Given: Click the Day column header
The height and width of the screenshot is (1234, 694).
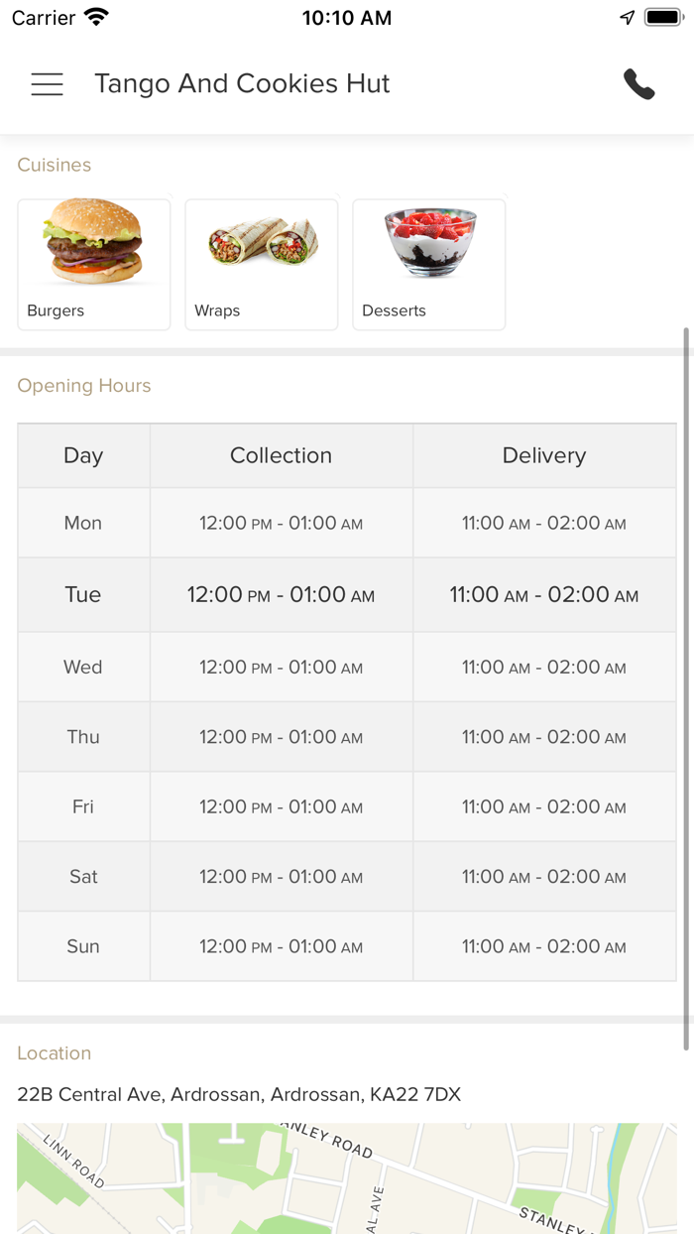Looking at the screenshot, I should pos(83,455).
